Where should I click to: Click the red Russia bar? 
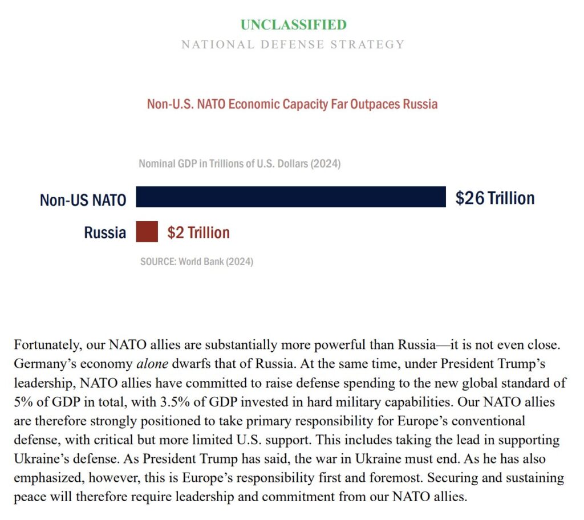147,231
